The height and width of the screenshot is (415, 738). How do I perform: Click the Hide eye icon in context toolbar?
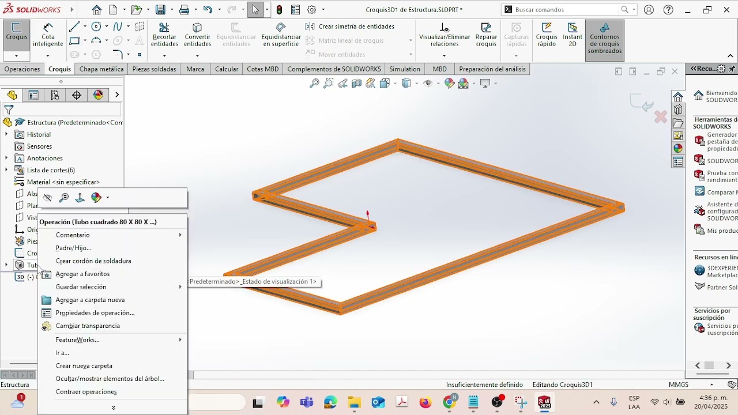pyautogui.click(x=48, y=198)
